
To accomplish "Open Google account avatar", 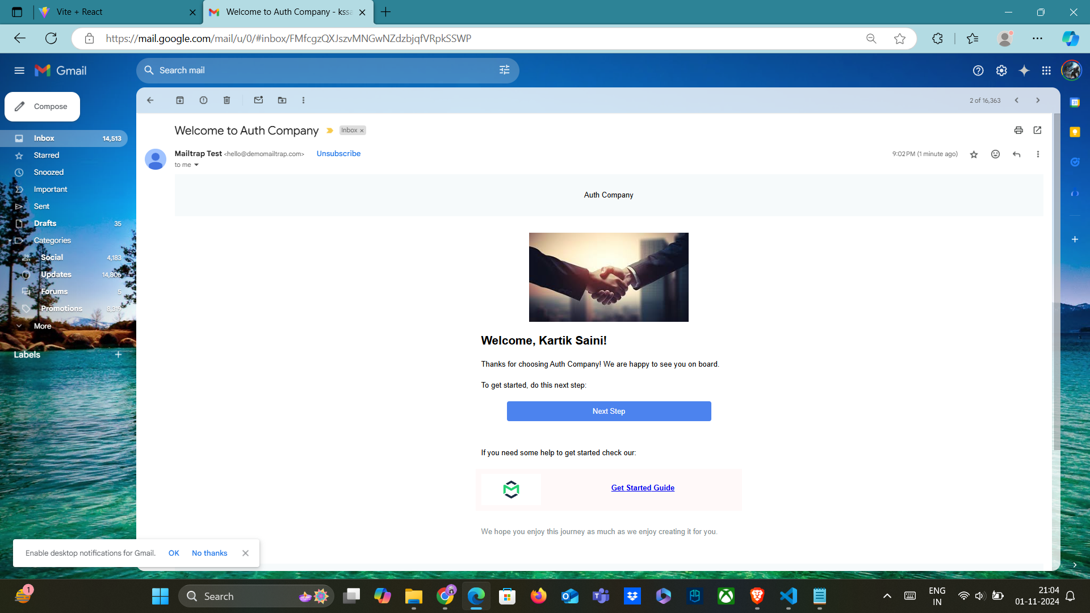I will pyautogui.click(x=1071, y=70).
